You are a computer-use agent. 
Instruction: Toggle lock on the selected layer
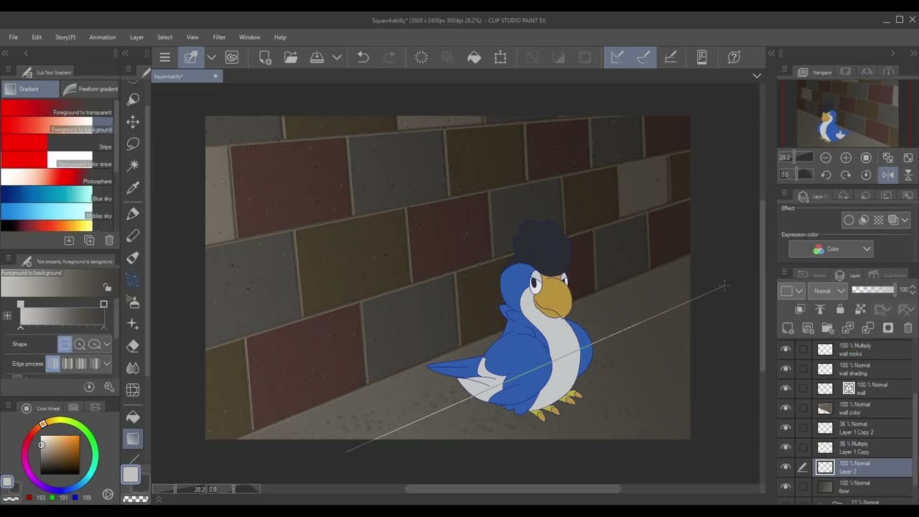click(840, 309)
